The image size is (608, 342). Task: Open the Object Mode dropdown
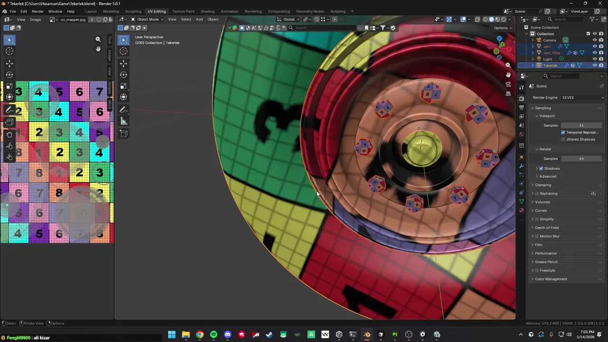(x=147, y=19)
